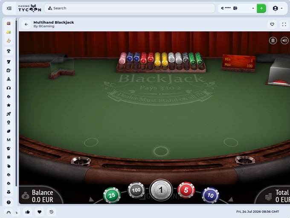This screenshot has height=218, width=290.
Task: Enter fullscreen game mode
Action: (x=284, y=24)
